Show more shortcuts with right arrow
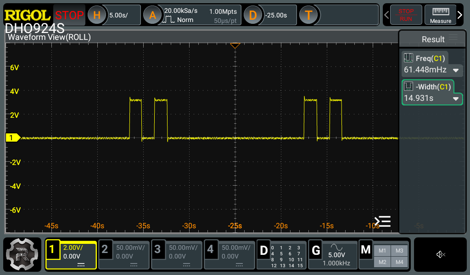The image size is (470, 275). click(x=460, y=15)
